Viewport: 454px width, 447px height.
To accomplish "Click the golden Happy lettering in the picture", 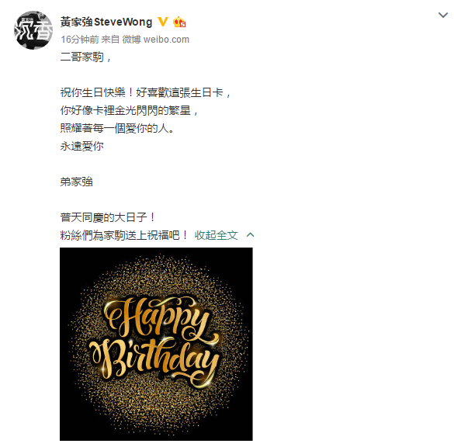I will pyautogui.click(x=156, y=317).
